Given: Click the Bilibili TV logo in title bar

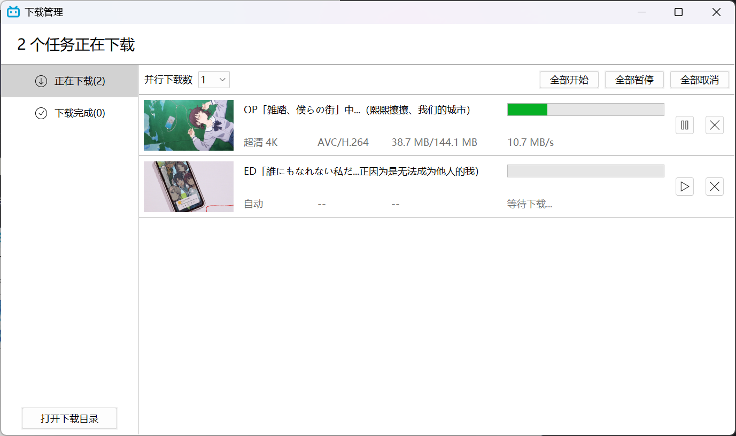Looking at the screenshot, I should click(12, 11).
